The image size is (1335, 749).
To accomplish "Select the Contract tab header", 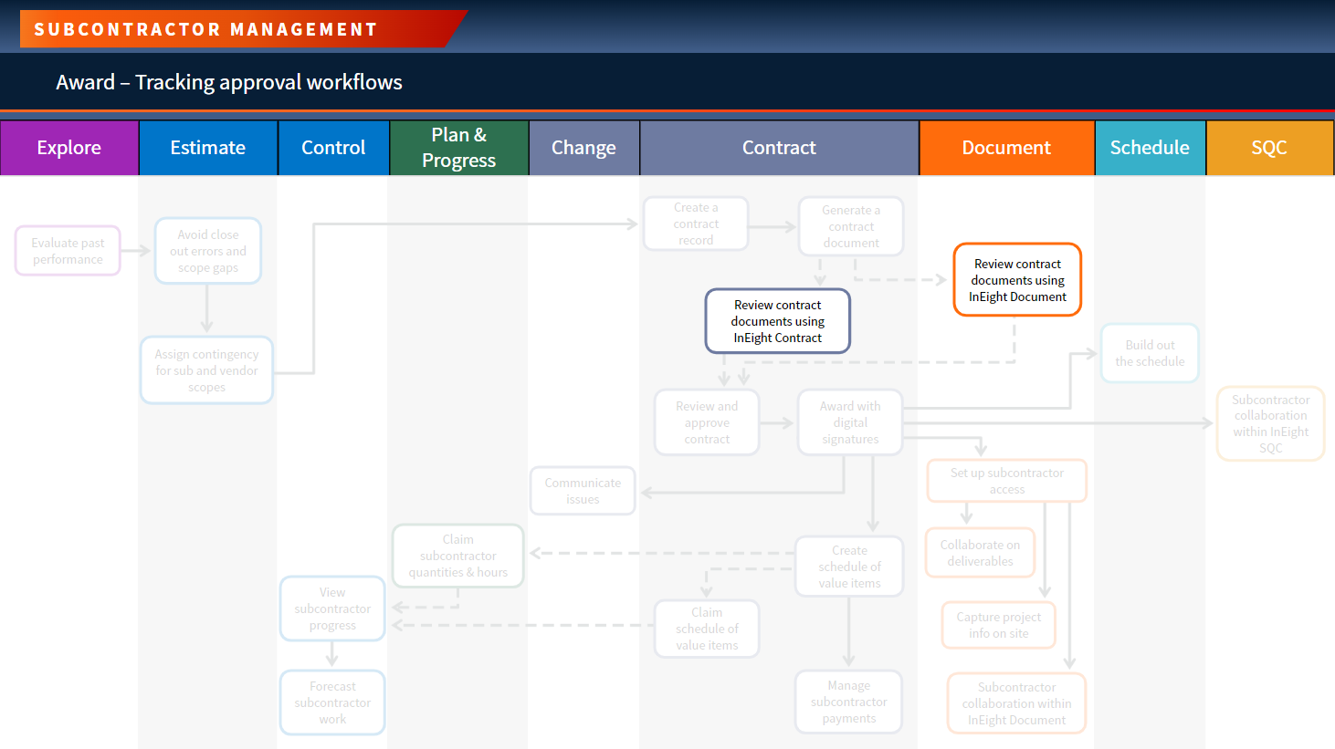I will (780, 148).
